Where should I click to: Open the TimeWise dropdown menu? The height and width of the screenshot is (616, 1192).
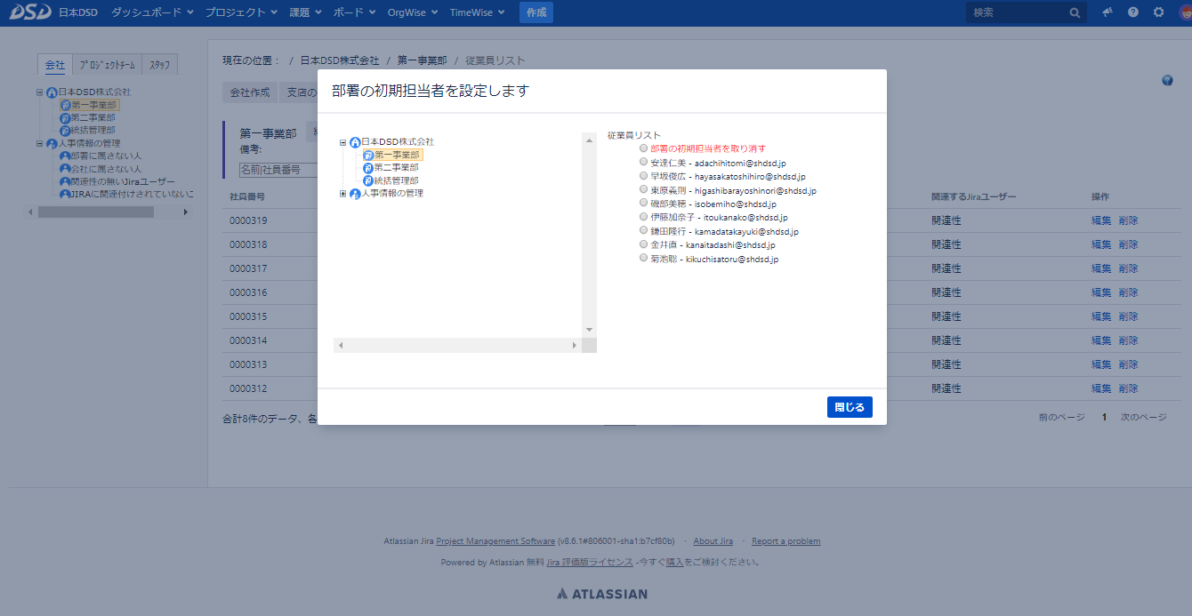pos(477,12)
